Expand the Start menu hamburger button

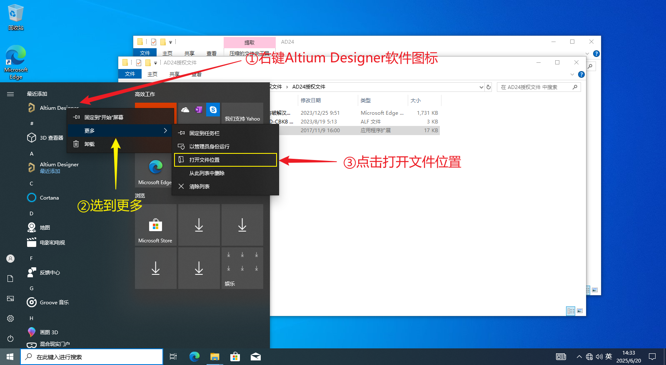click(10, 94)
